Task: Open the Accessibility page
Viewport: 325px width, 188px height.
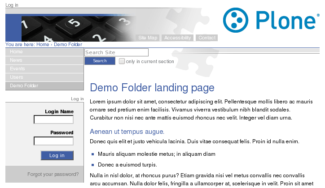Action: pyautogui.click(x=177, y=38)
